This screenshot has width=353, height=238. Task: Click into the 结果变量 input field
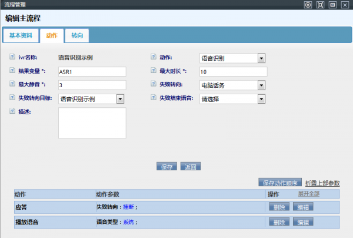[x=92, y=72]
